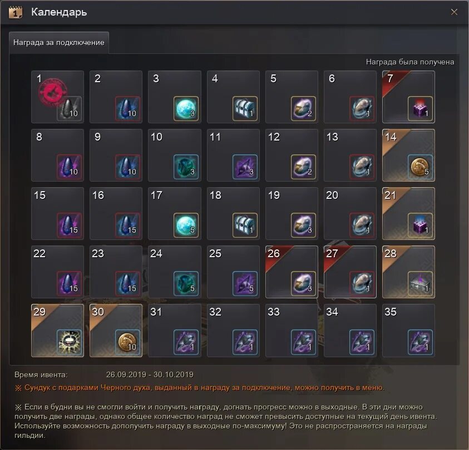Close the Календарь window
The height and width of the screenshot is (450, 469).
pyautogui.click(x=454, y=12)
